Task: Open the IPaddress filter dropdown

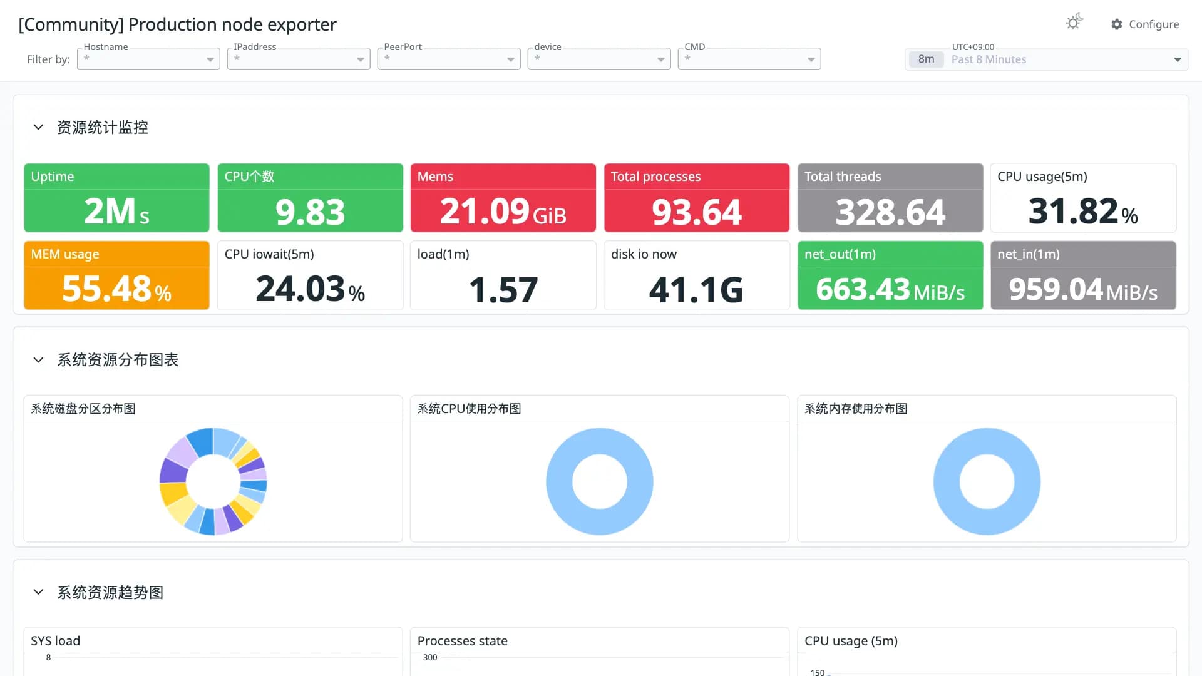Action: [x=299, y=59]
